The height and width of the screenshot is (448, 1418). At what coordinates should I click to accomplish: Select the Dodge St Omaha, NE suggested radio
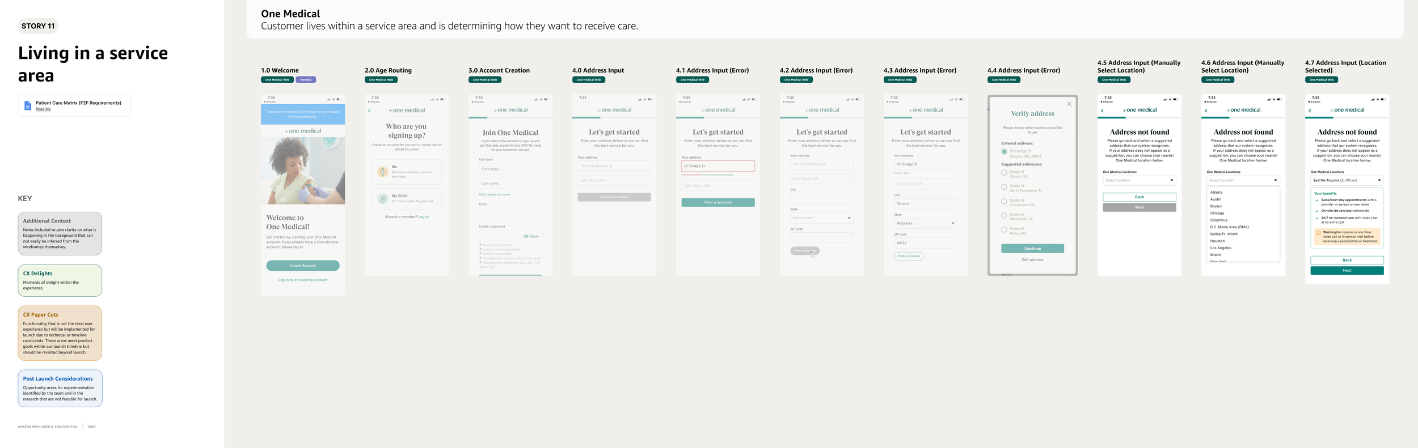[x=1004, y=173]
